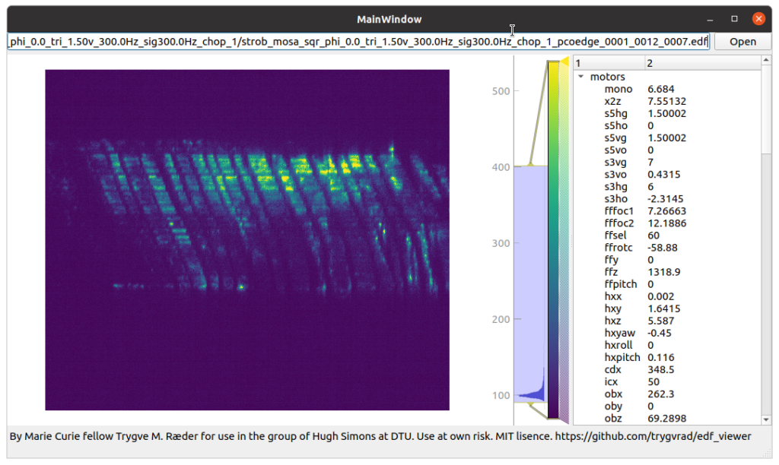Select the mono motor entry
This screenshot has width=779, height=465.
pos(618,89)
